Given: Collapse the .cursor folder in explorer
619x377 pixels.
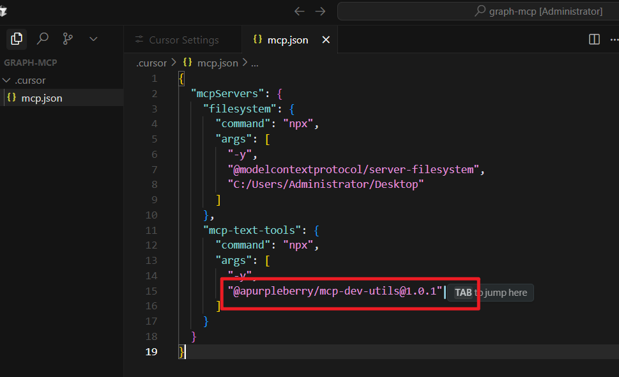Looking at the screenshot, I should point(6,81).
